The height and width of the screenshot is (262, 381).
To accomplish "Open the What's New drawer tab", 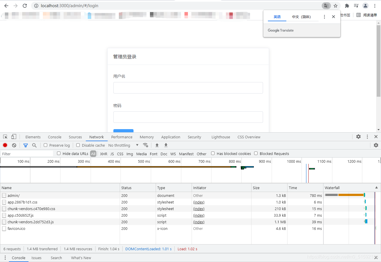I will [81, 258].
